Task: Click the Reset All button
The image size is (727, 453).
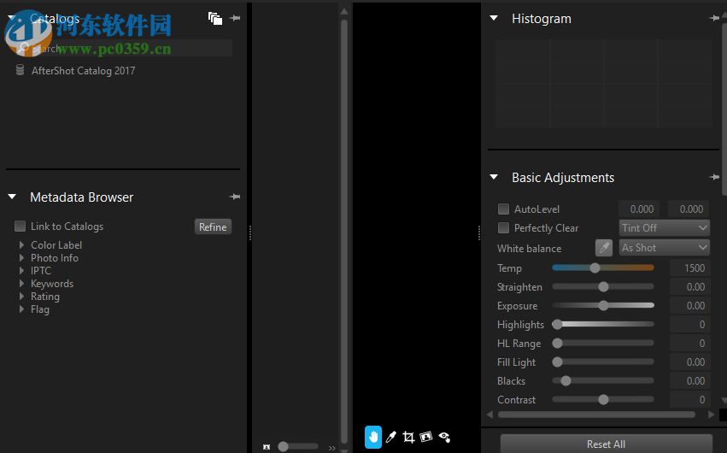Action: pyautogui.click(x=606, y=444)
